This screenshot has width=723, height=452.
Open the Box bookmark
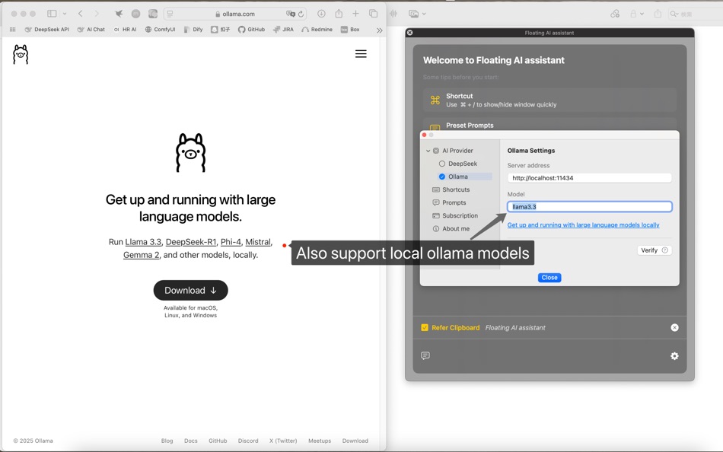coord(350,30)
